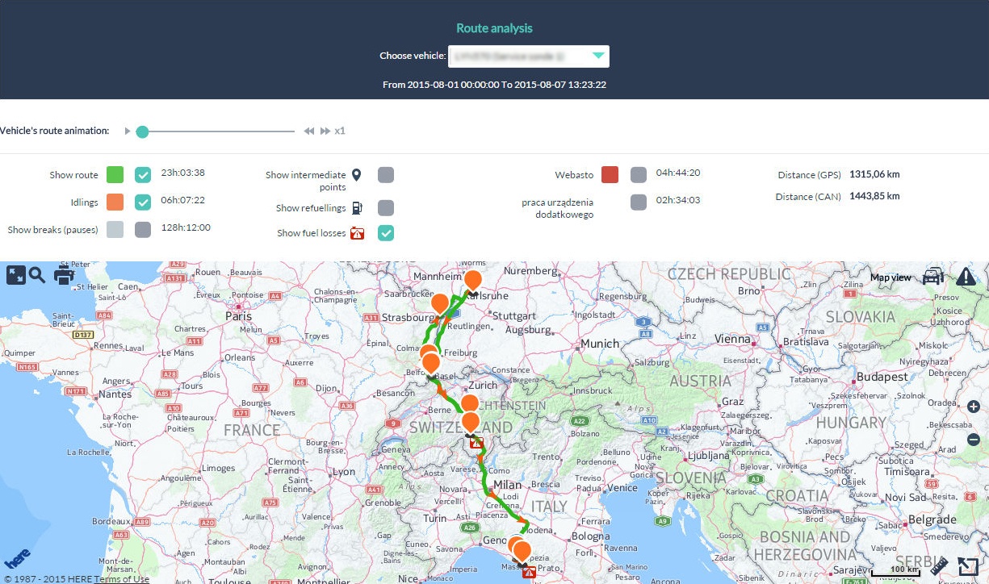
Task: Click GPS distance value 1315,06 km
Action: click(874, 174)
